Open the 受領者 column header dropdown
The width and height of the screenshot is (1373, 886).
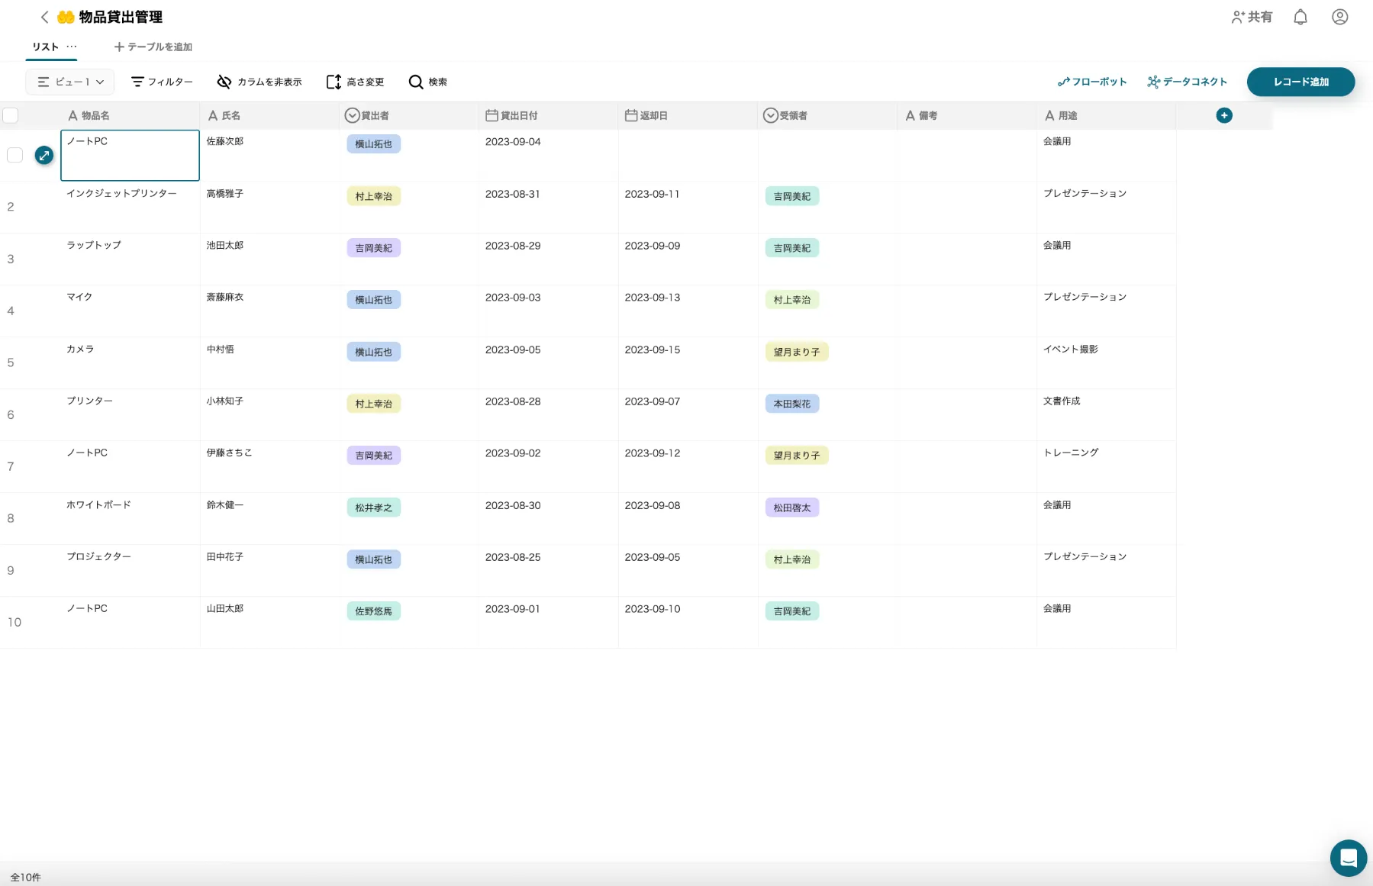click(770, 115)
